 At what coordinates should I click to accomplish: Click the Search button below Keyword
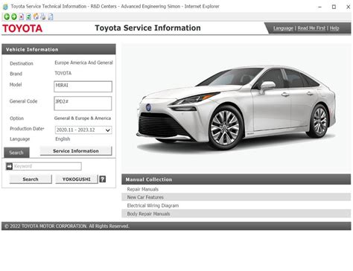pyautogui.click(x=31, y=179)
